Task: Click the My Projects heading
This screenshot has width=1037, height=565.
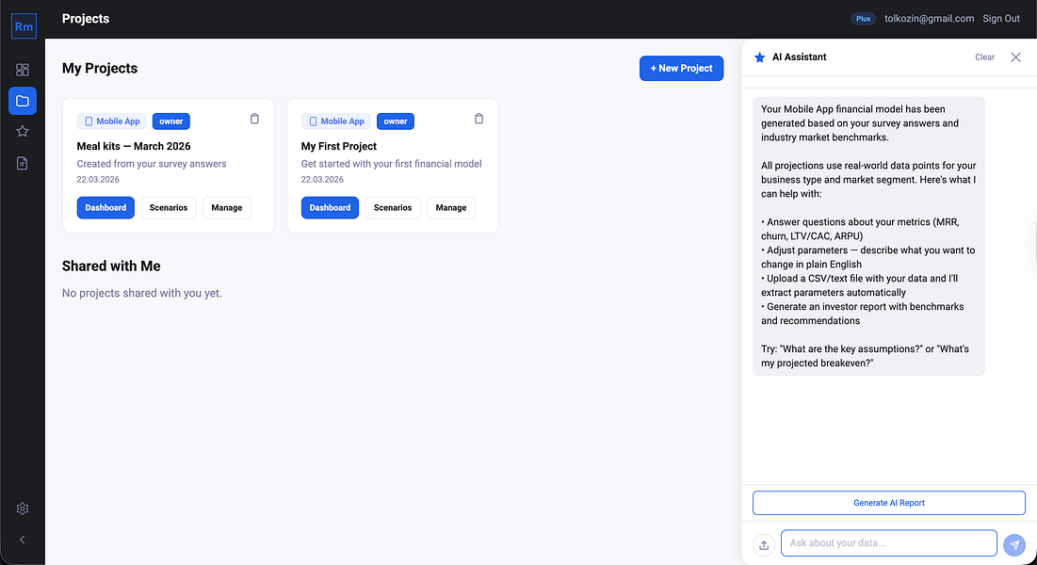Action: coord(100,68)
